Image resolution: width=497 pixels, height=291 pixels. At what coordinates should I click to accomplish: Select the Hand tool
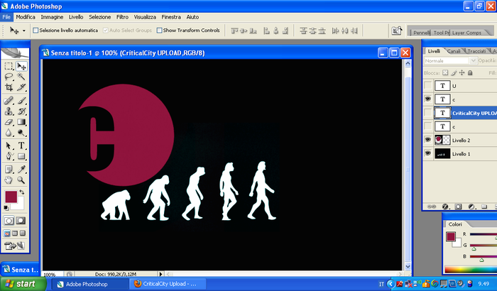click(9, 180)
